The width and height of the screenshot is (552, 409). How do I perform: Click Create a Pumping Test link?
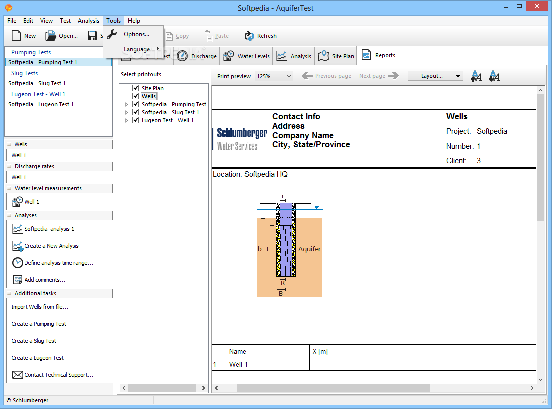pyautogui.click(x=38, y=324)
